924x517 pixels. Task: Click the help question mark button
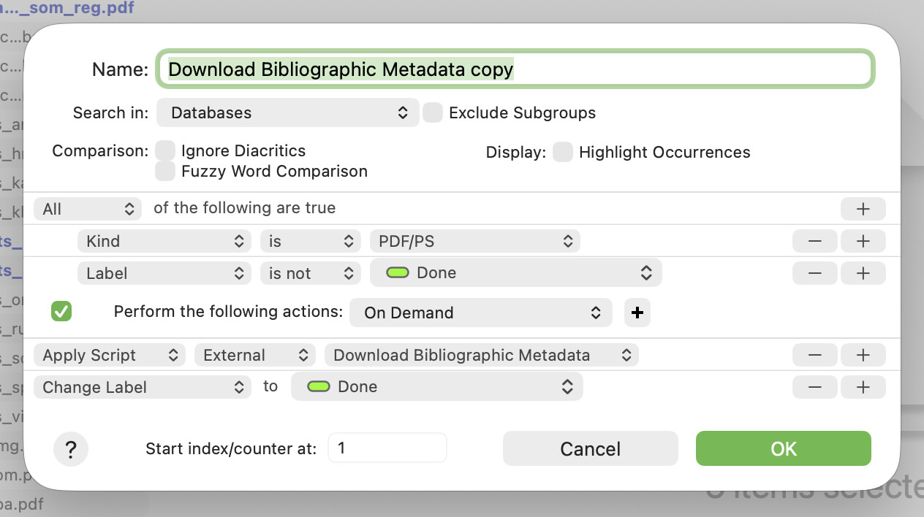71,449
